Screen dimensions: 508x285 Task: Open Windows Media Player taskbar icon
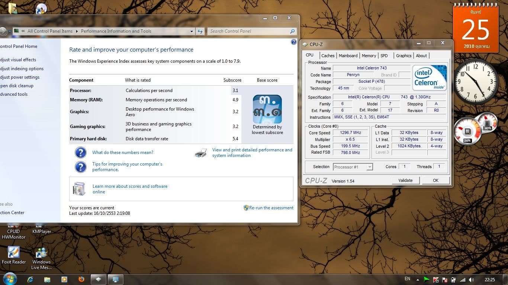tap(64, 279)
